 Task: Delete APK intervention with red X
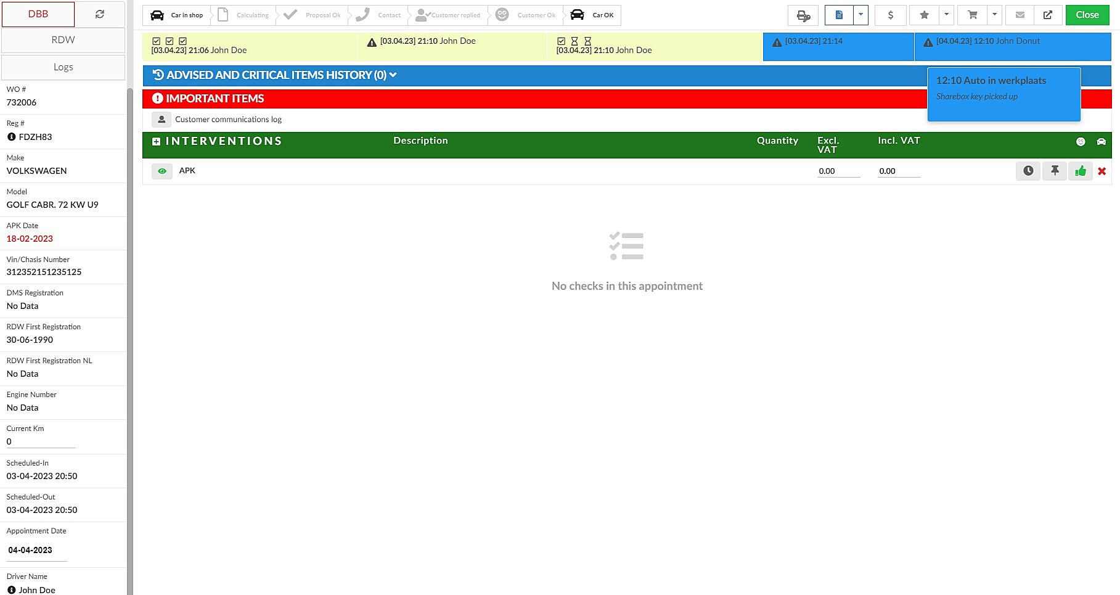pos(1102,171)
